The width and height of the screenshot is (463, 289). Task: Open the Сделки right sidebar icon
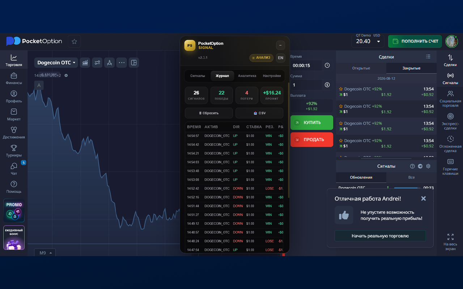click(450, 60)
